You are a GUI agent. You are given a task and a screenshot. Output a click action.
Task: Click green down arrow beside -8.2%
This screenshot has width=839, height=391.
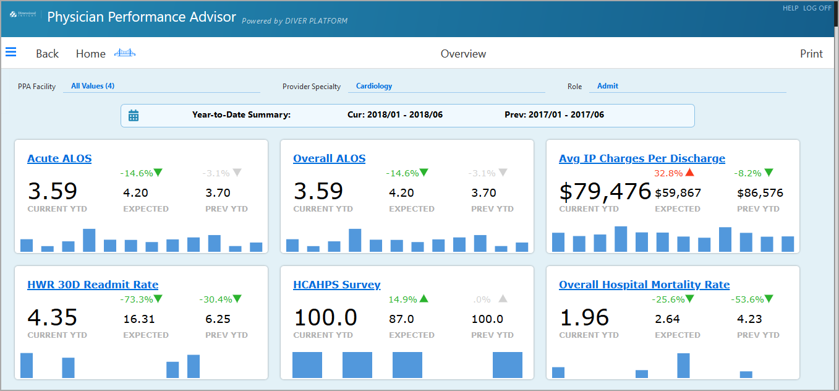pos(769,173)
